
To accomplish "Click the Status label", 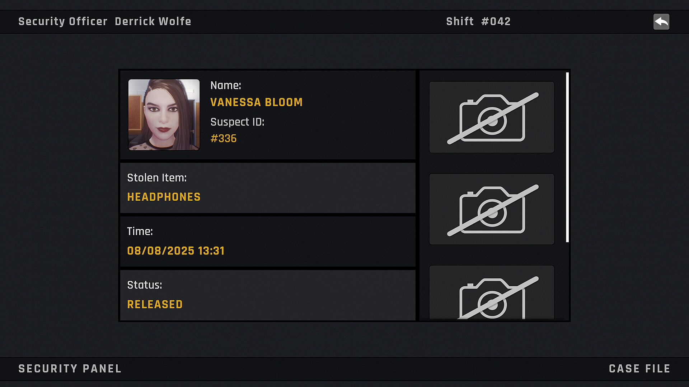I will [145, 285].
